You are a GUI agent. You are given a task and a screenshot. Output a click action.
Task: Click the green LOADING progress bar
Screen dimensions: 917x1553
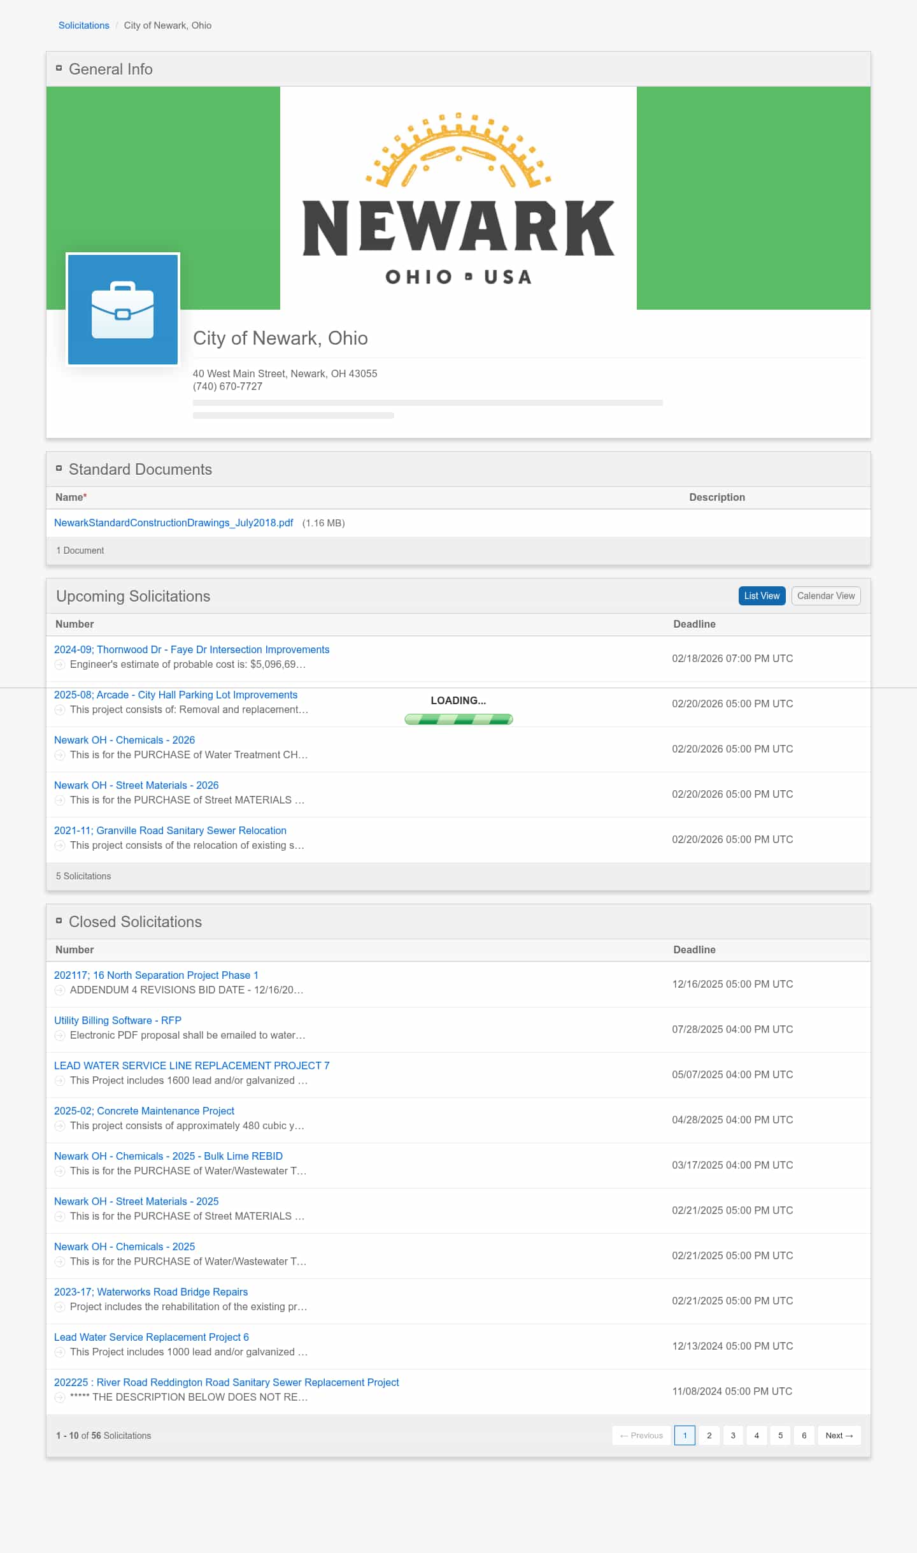click(458, 719)
